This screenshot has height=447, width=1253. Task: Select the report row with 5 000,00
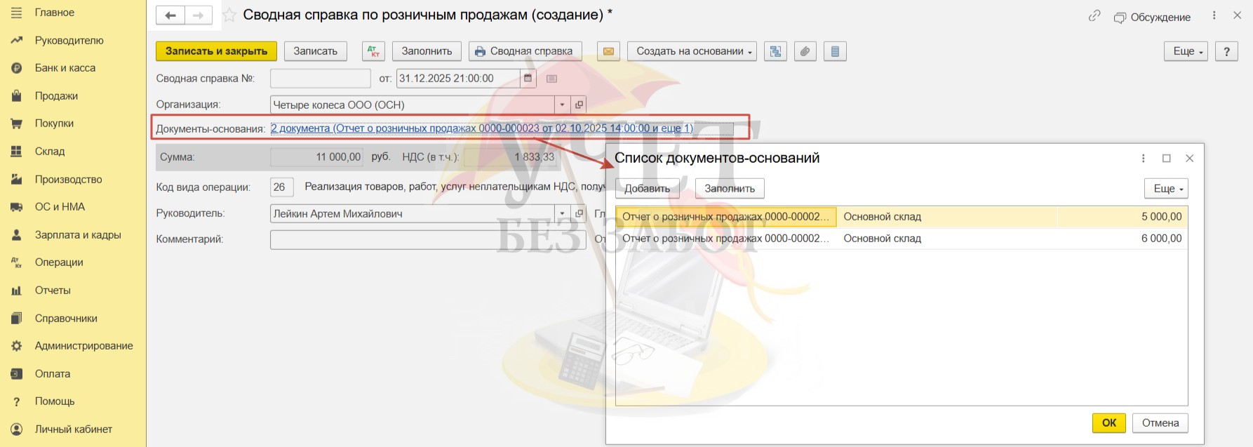(902, 217)
